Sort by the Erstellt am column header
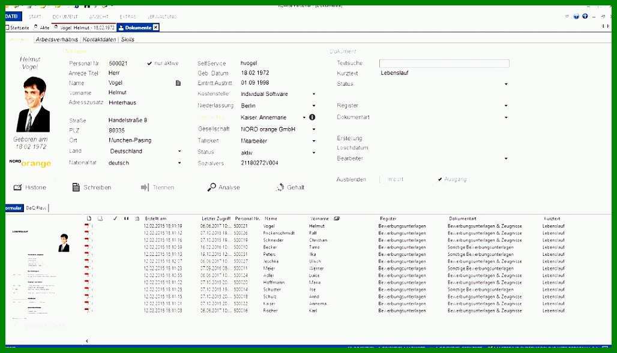 pos(156,219)
